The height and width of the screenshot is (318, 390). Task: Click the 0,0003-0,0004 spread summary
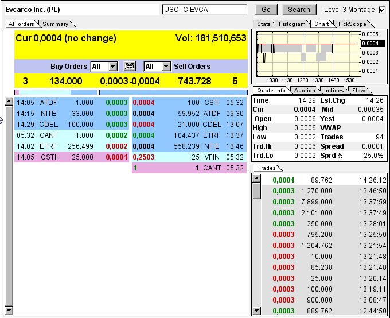(x=130, y=81)
